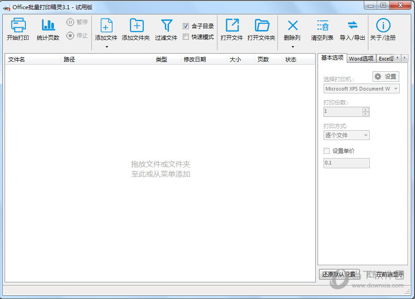Enable the 设置单价 checkbox
The height and width of the screenshot is (299, 415).
click(327, 151)
